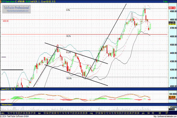
Task: Open the VolumeUnits1 panel header
Action: click(7, 104)
